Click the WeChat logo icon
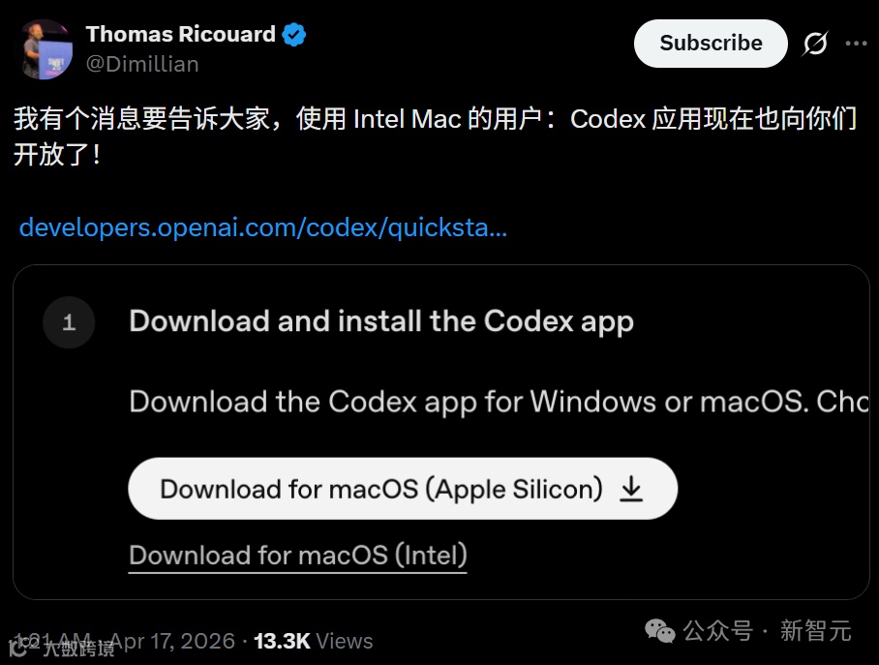Image resolution: width=879 pixels, height=665 pixels. [660, 631]
